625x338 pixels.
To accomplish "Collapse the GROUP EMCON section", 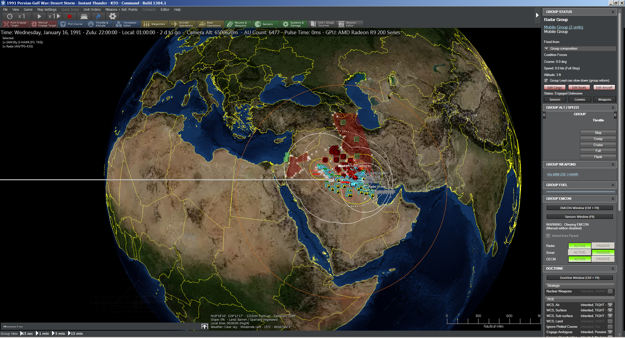I will (x=612, y=199).
